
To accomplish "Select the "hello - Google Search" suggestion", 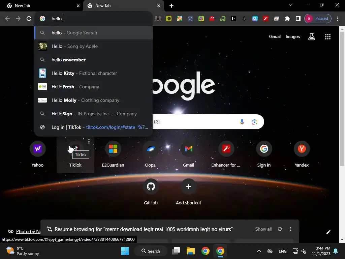I will pyautogui.click(x=94, y=33).
